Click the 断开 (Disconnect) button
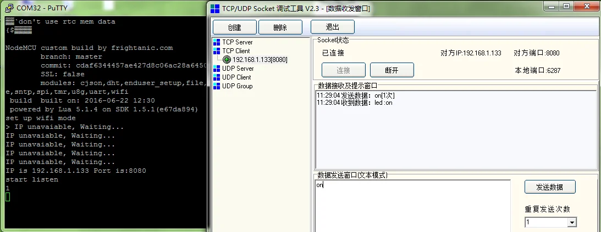This screenshot has height=232, width=601. point(392,70)
